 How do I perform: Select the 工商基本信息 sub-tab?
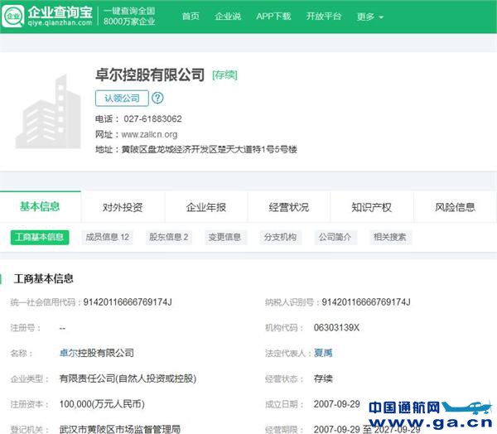(x=39, y=237)
